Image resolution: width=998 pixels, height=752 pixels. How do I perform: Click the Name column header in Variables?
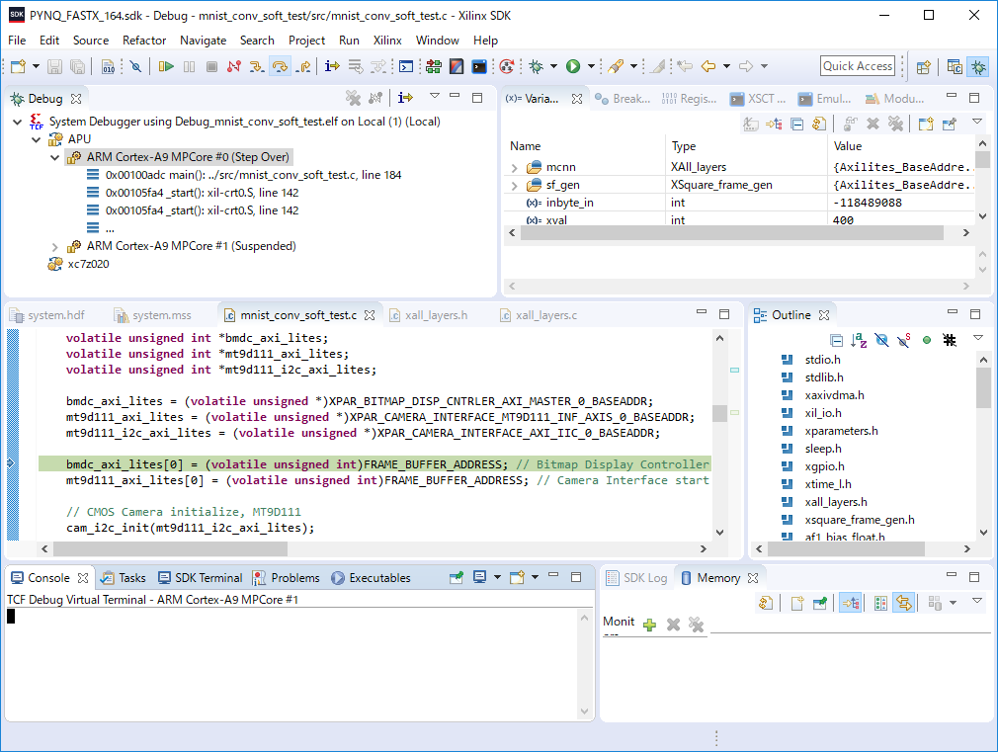coord(525,146)
